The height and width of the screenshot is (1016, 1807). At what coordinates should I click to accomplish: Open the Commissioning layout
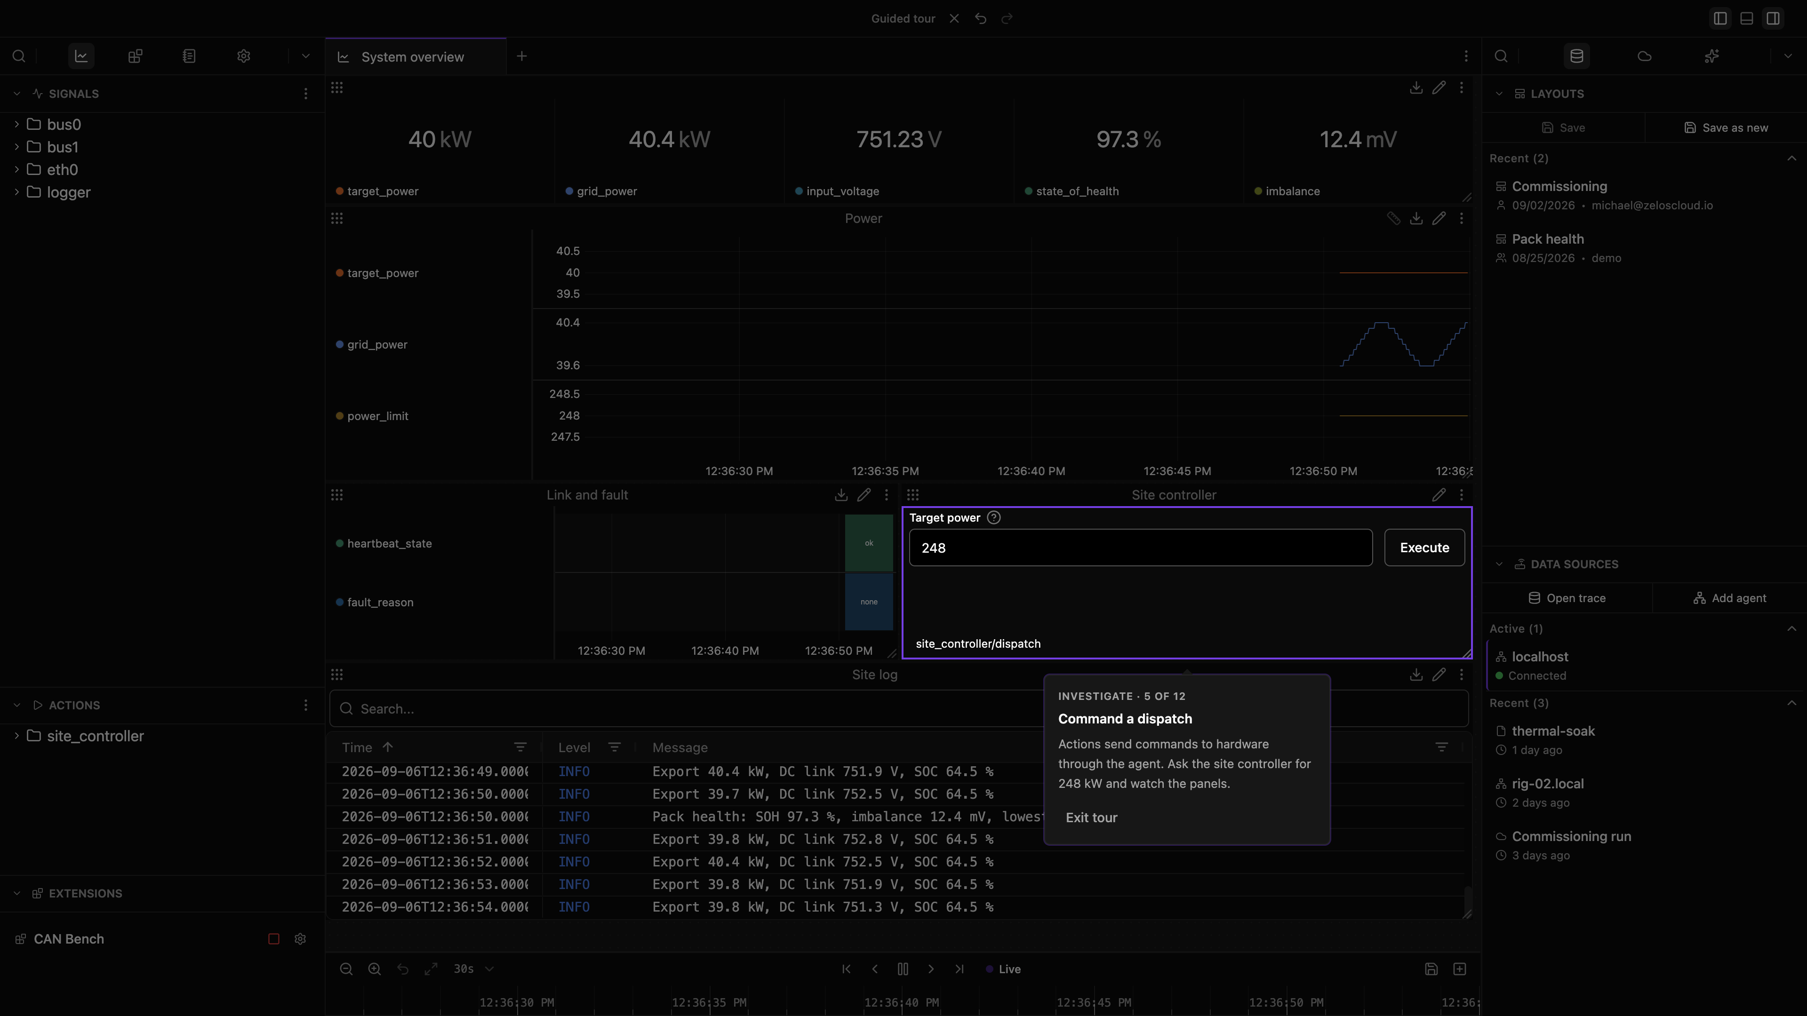coord(1644,195)
